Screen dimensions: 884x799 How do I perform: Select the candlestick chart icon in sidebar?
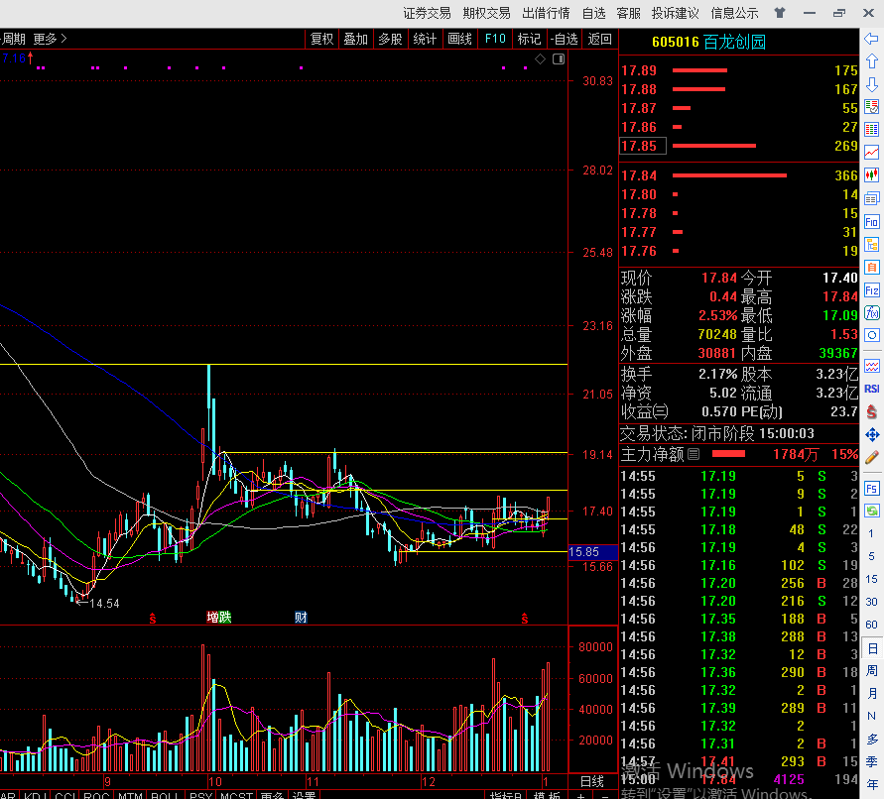[872, 174]
